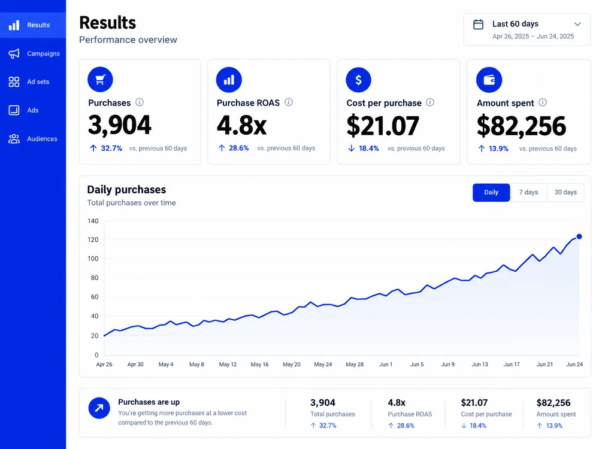Click 32.7% change in summary bar
This screenshot has width=599, height=449.
point(328,426)
